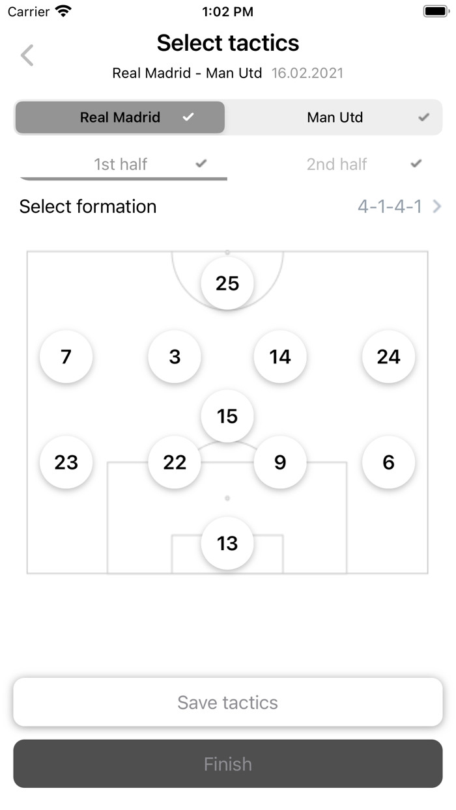Select goalkeeper number 13
This screenshot has height=810, width=456.
pos(227,544)
